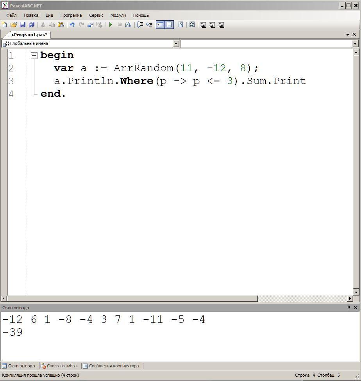Click horizontal scrollbar left arrow
Image resolution: width=361 pixels, height=381 pixels.
point(4,298)
